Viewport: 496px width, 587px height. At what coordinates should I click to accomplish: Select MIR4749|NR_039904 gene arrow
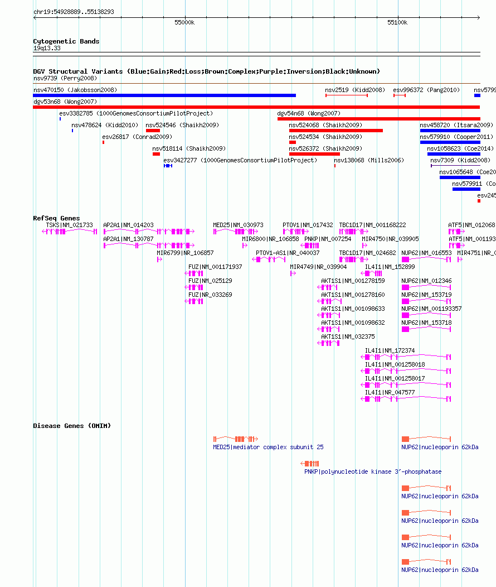click(293, 273)
